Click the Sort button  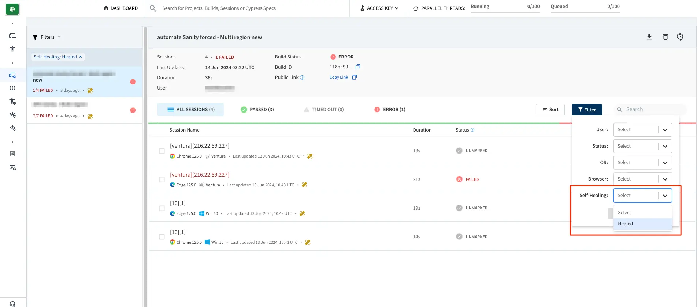[x=550, y=110]
